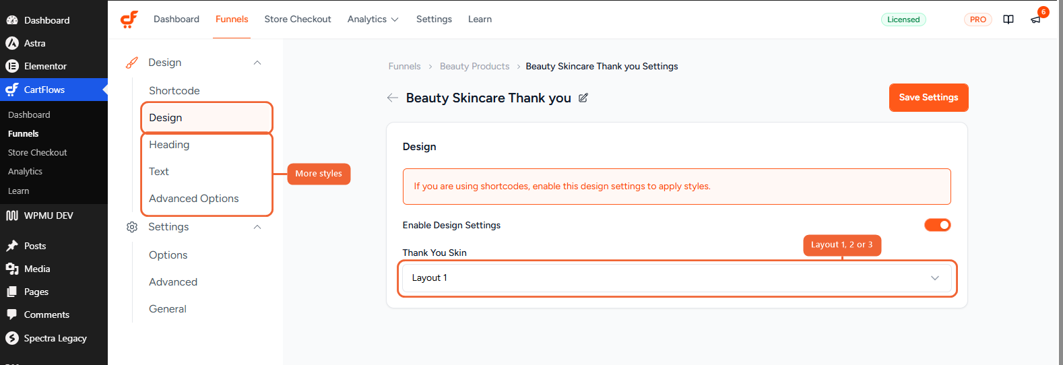Open the Posts menu item
Image resolution: width=1063 pixels, height=365 pixels.
[54, 246]
